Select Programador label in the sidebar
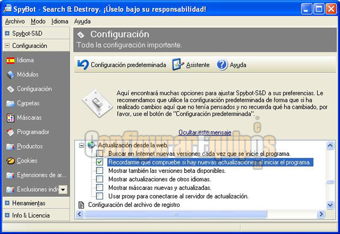This screenshot has width=340, height=234. click(33, 132)
